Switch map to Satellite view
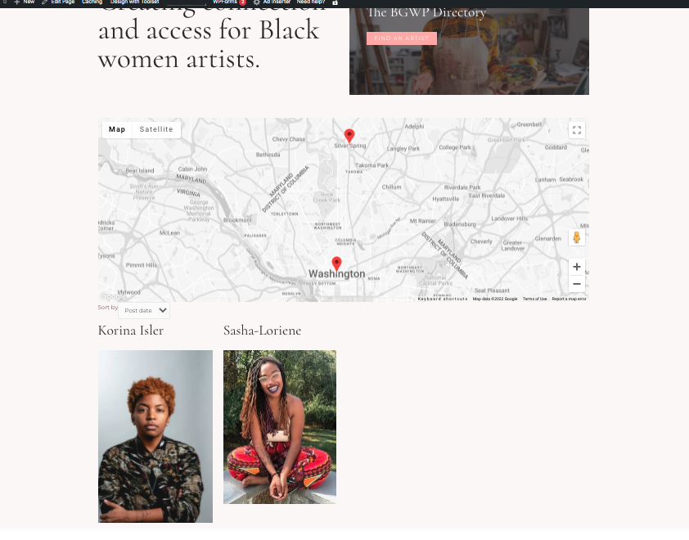The height and width of the screenshot is (540, 689). click(156, 129)
